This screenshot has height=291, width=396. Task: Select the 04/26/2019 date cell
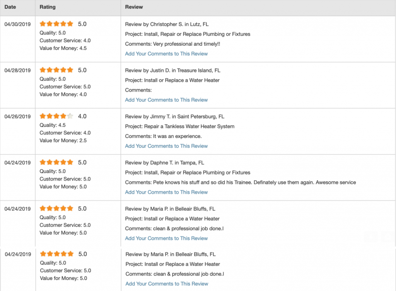point(17,116)
